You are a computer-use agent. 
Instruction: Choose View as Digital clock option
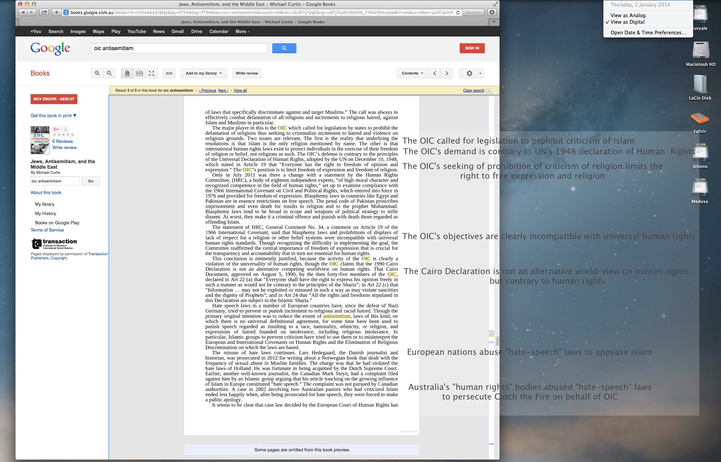pyautogui.click(x=648, y=22)
